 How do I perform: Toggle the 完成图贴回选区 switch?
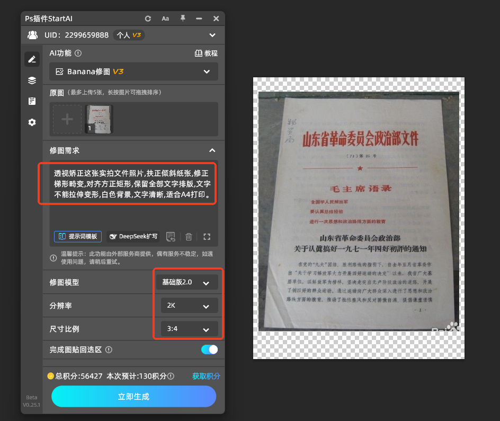(210, 350)
